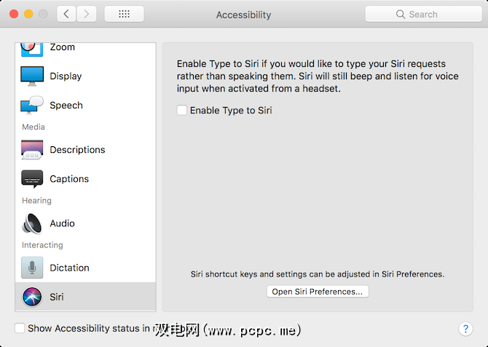Toggle Show Accessibility status checkbox

[x=20, y=329]
